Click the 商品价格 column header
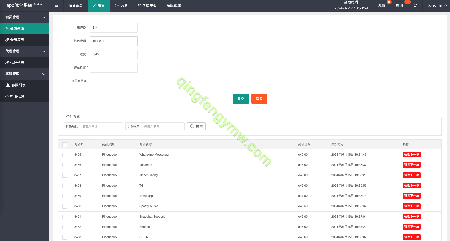The height and width of the screenshot is (241, 450). click(304, 144)
